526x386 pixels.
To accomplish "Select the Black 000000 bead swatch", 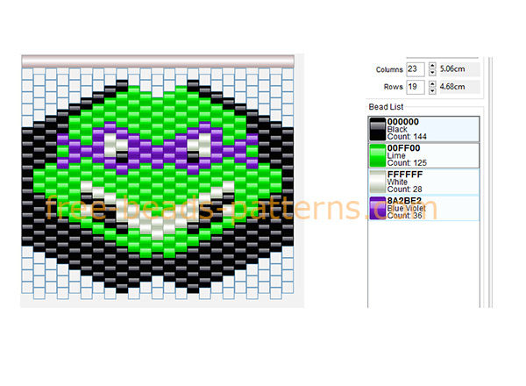I will pos(377,129).
